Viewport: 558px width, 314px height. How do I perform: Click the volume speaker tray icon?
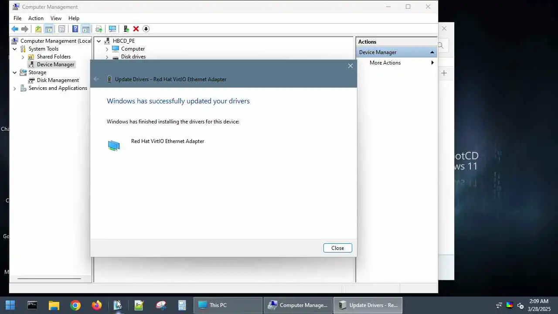point(520,305)
